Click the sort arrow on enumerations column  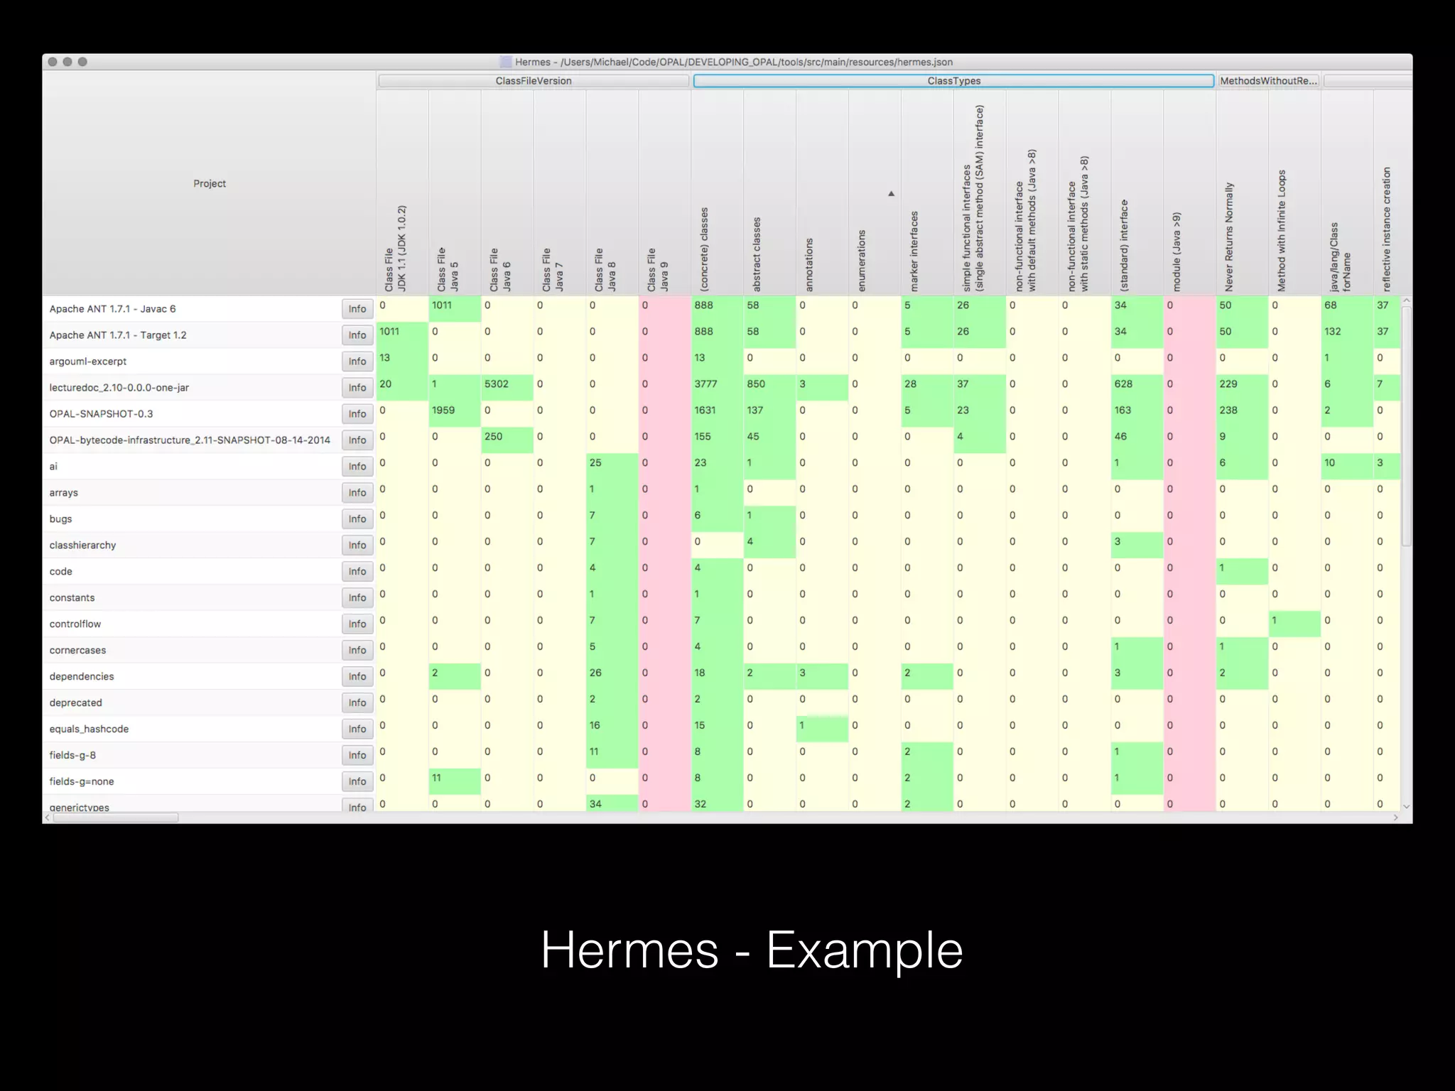pyautogui.click(x=891, y=193)
